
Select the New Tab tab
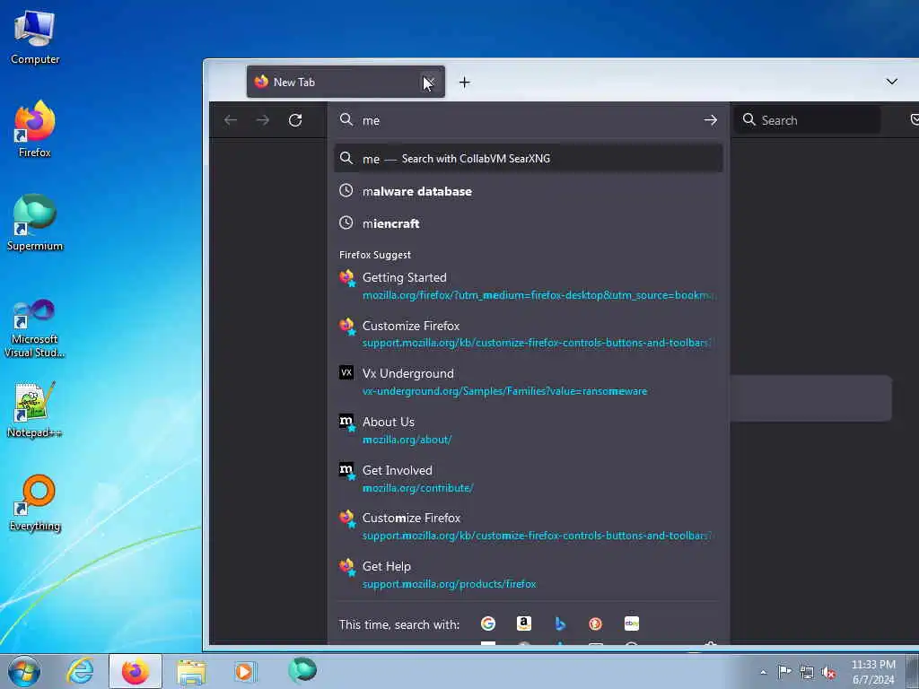346,82
